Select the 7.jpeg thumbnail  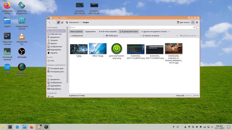pos(79,49)
